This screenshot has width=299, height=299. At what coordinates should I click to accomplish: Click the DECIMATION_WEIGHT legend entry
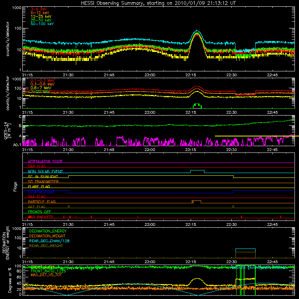coord(47,236)
